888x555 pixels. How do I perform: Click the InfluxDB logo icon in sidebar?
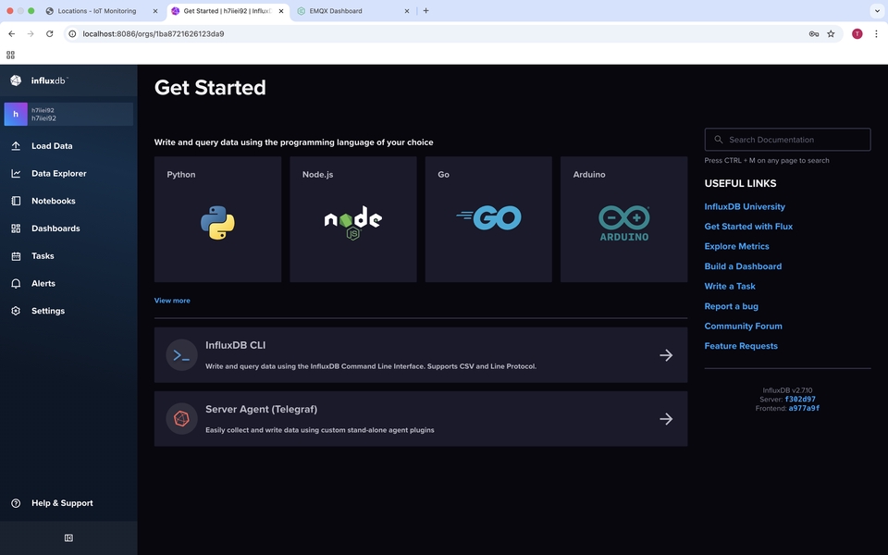pyautogui.click(x=16, y=80)
